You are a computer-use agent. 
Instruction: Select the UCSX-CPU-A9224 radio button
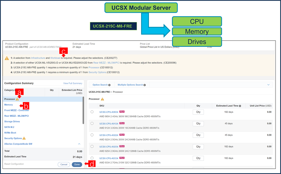click(x=92, y=135)
